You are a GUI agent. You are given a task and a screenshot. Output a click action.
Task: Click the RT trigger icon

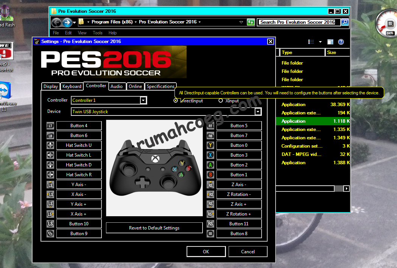210,126
